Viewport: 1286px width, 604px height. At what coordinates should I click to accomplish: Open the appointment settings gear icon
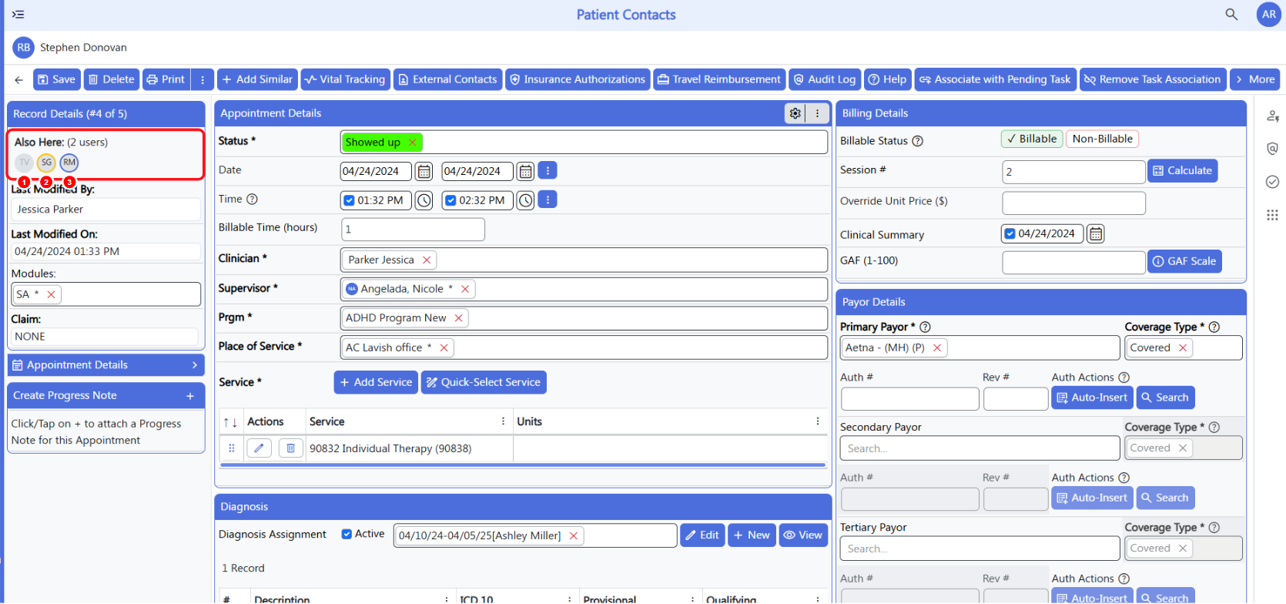click(x=795, y=113)
